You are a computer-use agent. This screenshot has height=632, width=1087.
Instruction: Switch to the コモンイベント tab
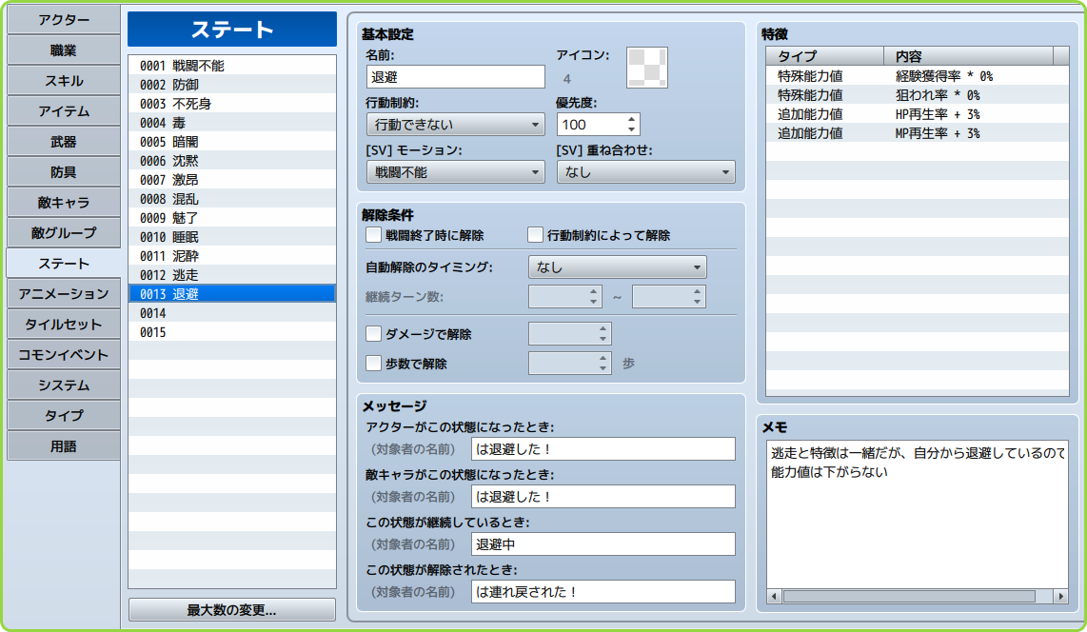64,355
